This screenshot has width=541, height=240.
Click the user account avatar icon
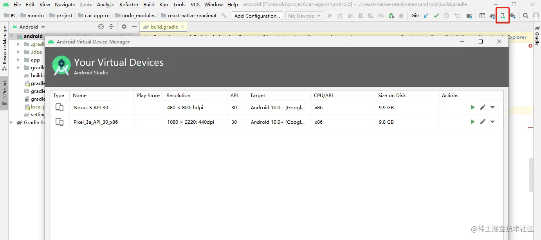[536, 16]
